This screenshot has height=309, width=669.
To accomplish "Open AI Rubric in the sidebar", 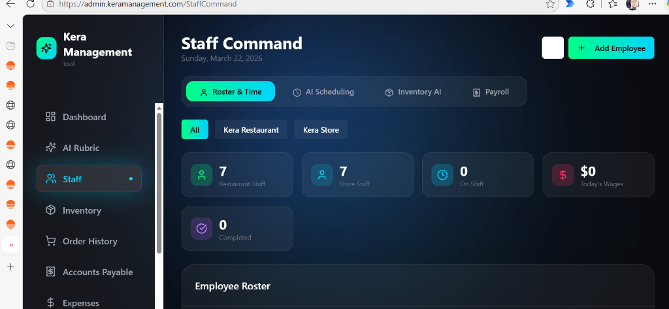I will (89, 148).
